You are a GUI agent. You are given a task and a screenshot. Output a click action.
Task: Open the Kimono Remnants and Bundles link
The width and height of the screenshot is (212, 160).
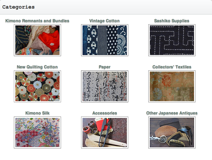tap(37, 21)
